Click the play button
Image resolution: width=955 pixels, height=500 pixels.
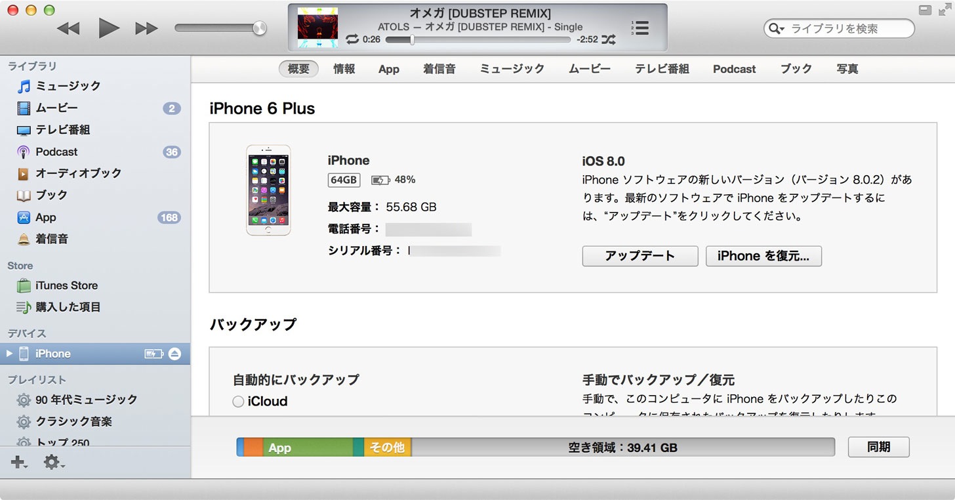109,28
